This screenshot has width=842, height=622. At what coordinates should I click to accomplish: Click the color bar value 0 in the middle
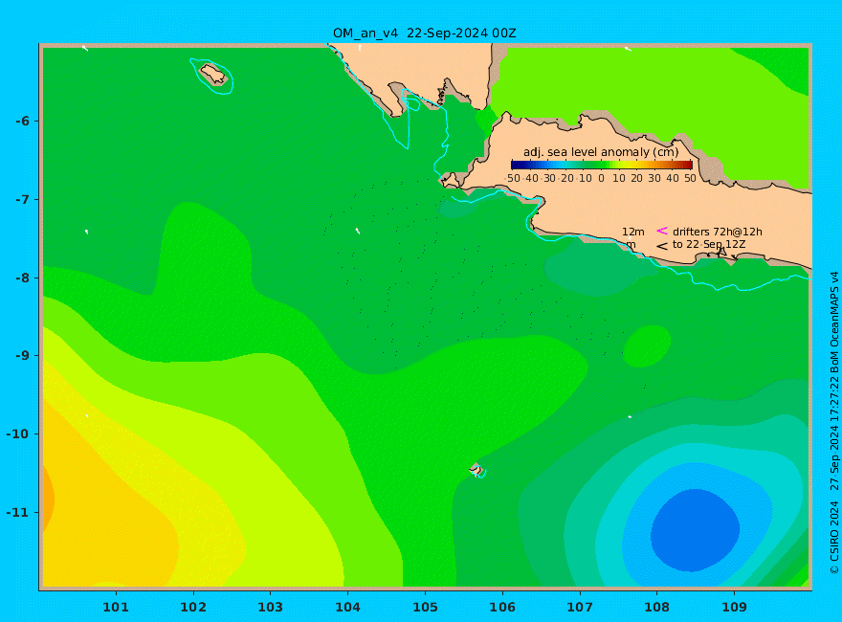click(x=601, y=178)
